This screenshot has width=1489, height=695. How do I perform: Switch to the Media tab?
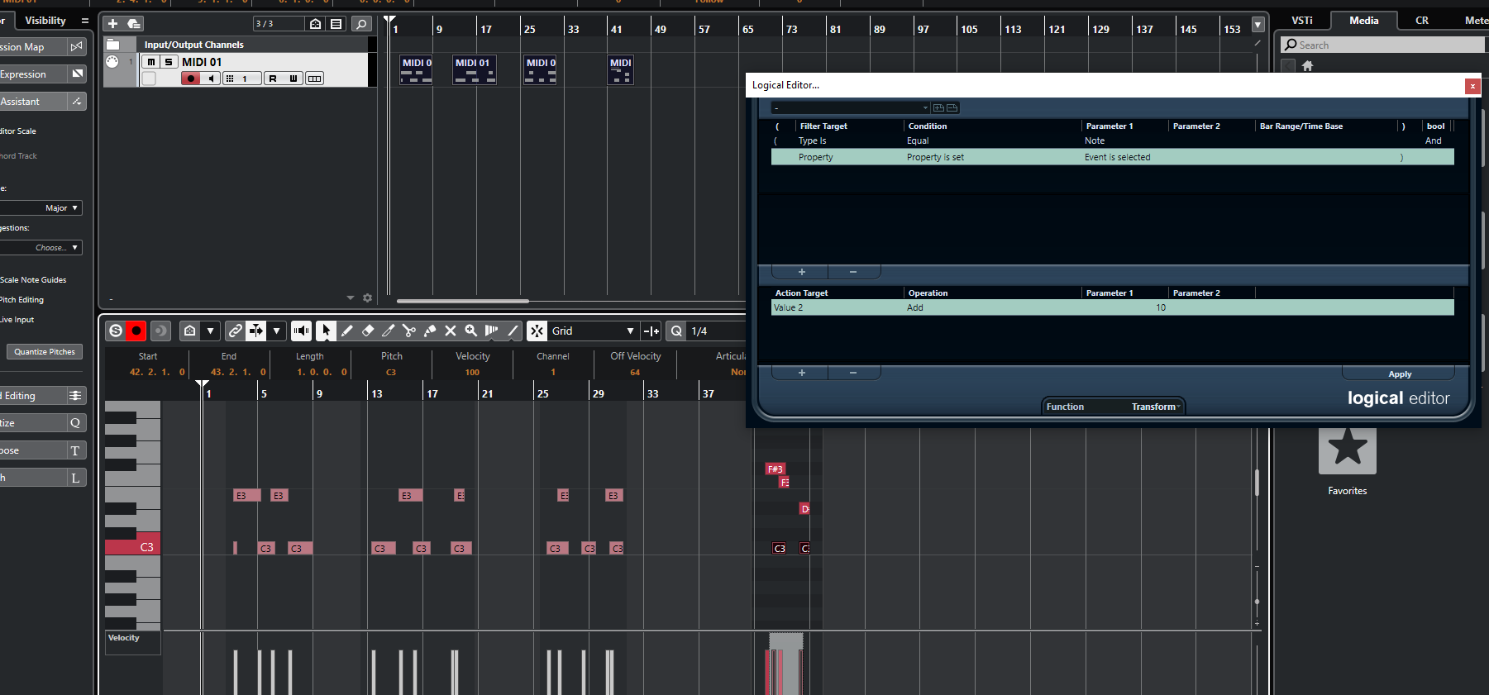coord(1364,21)
